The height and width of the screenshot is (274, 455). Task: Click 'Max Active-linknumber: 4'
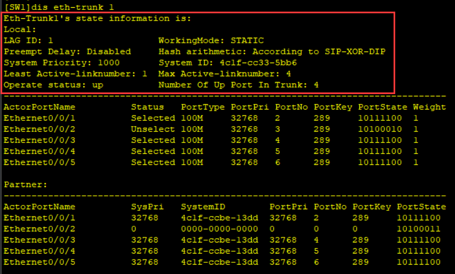225,74
